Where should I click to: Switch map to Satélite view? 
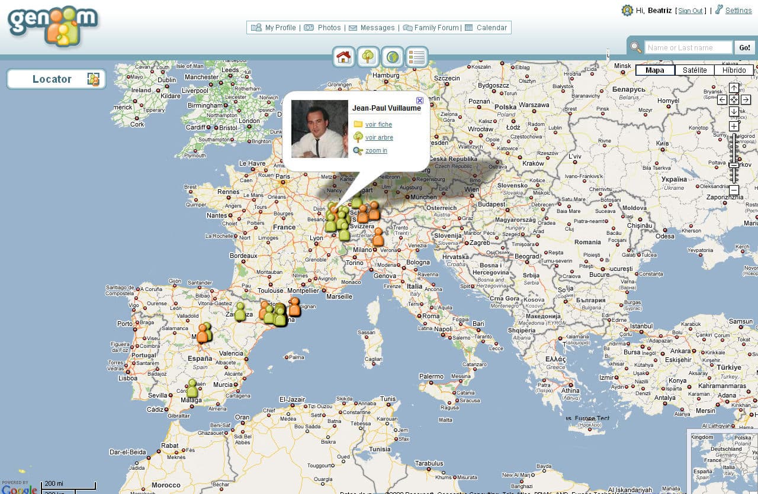pos(694,70)
